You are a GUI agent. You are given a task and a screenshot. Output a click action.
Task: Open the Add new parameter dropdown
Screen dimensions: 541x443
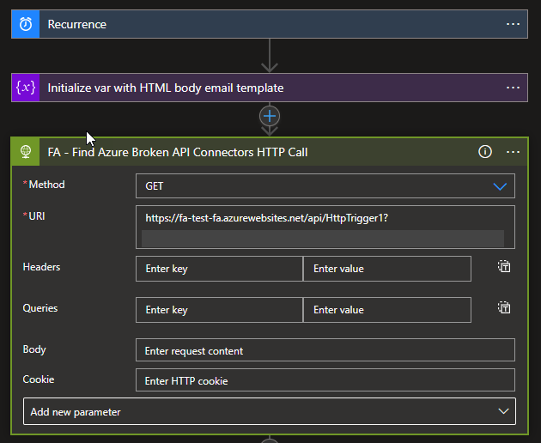269,411
